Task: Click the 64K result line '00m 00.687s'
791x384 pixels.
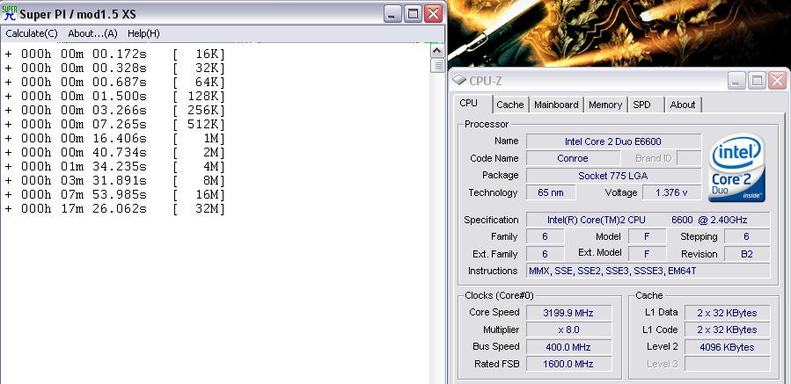Action: (x=115, y=82)
